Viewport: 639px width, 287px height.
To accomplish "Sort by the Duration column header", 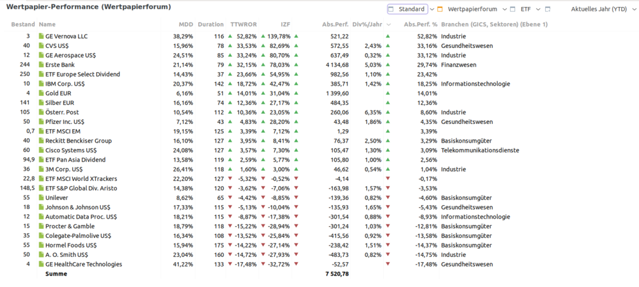I will [211, 24].
